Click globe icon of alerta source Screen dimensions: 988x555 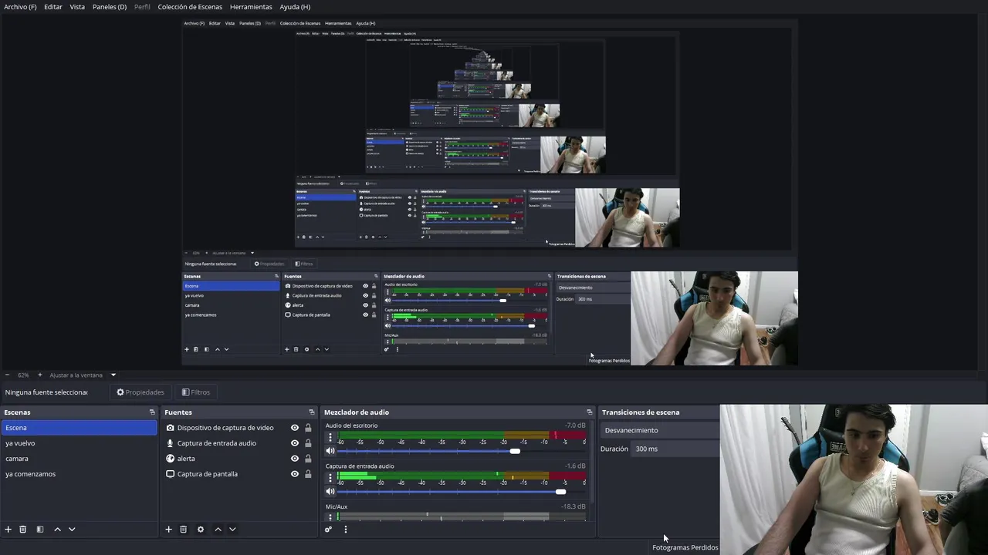[x=171, y=459]
